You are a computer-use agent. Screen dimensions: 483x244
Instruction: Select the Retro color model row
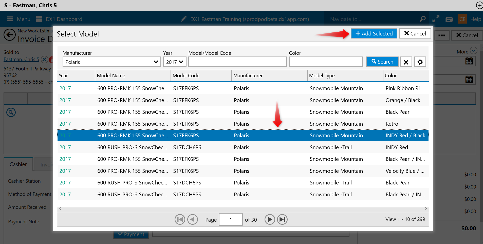tap(243, 124)
